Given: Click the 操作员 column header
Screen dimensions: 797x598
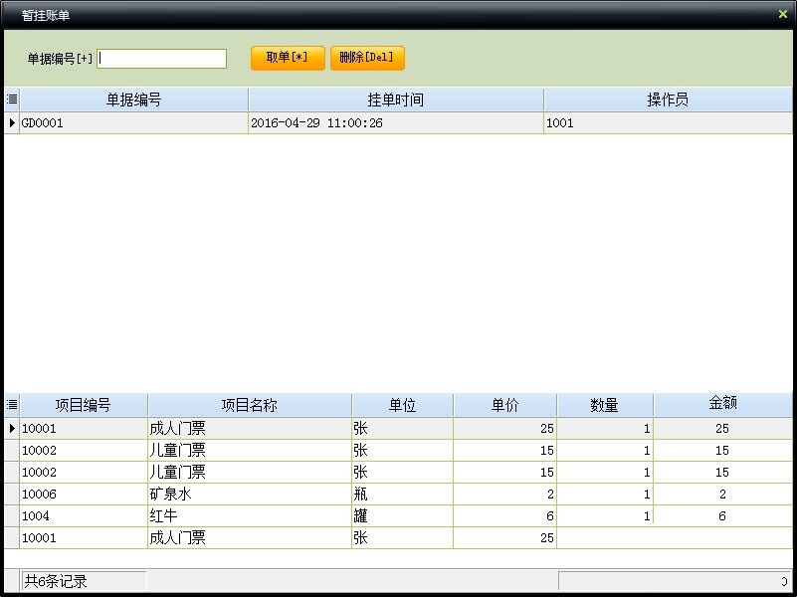Looking at the screenshot, I should pos(670,99).
